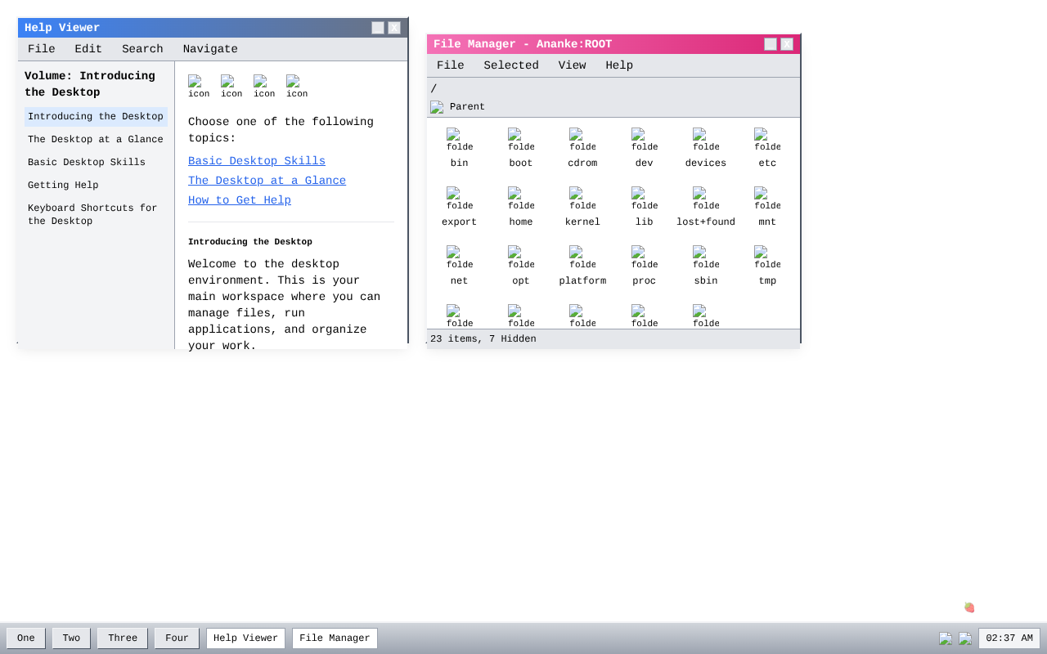Click the clock showing 02:37 AM
The image size is (1047, 654).
[x=1009, y=638]
